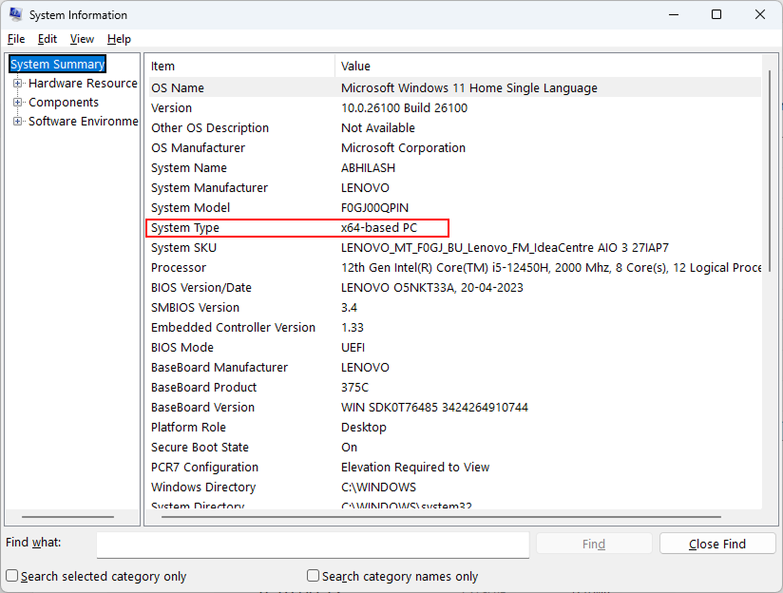Open the View menu

tap(82, 39)
